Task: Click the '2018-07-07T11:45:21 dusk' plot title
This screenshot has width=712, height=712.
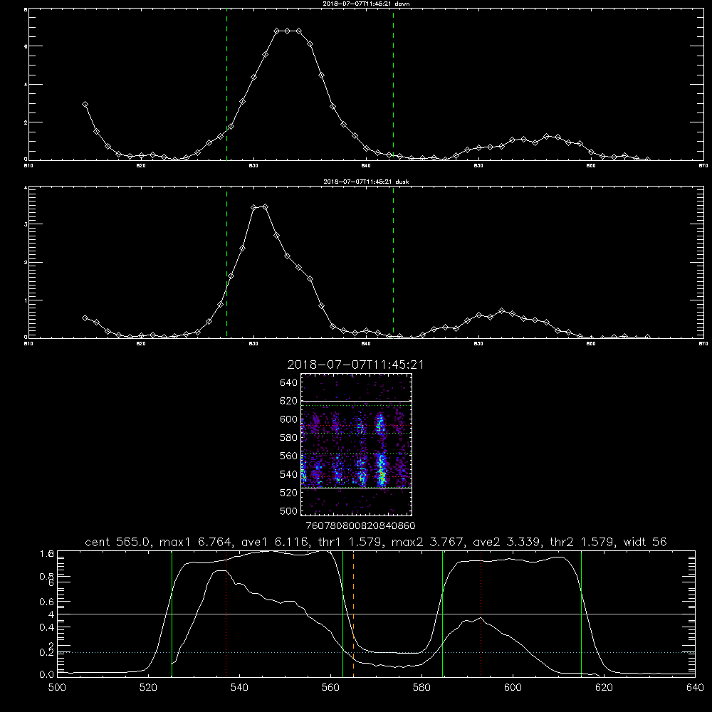Action: [x=366, y=182]
